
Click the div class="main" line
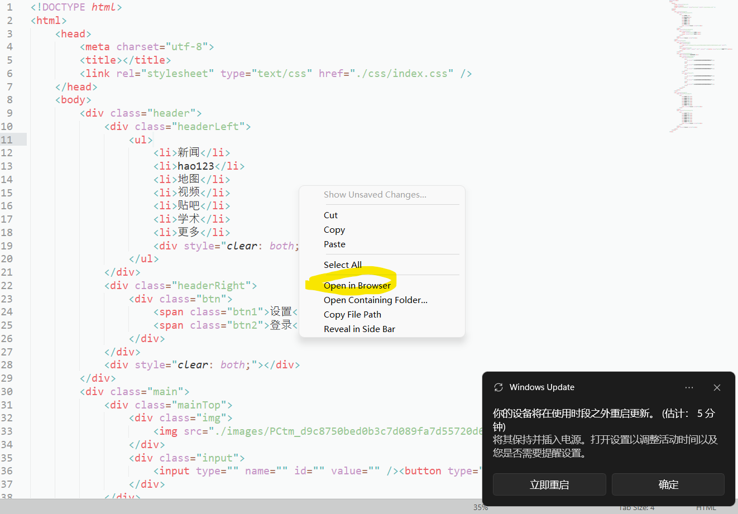coord(135,391)
